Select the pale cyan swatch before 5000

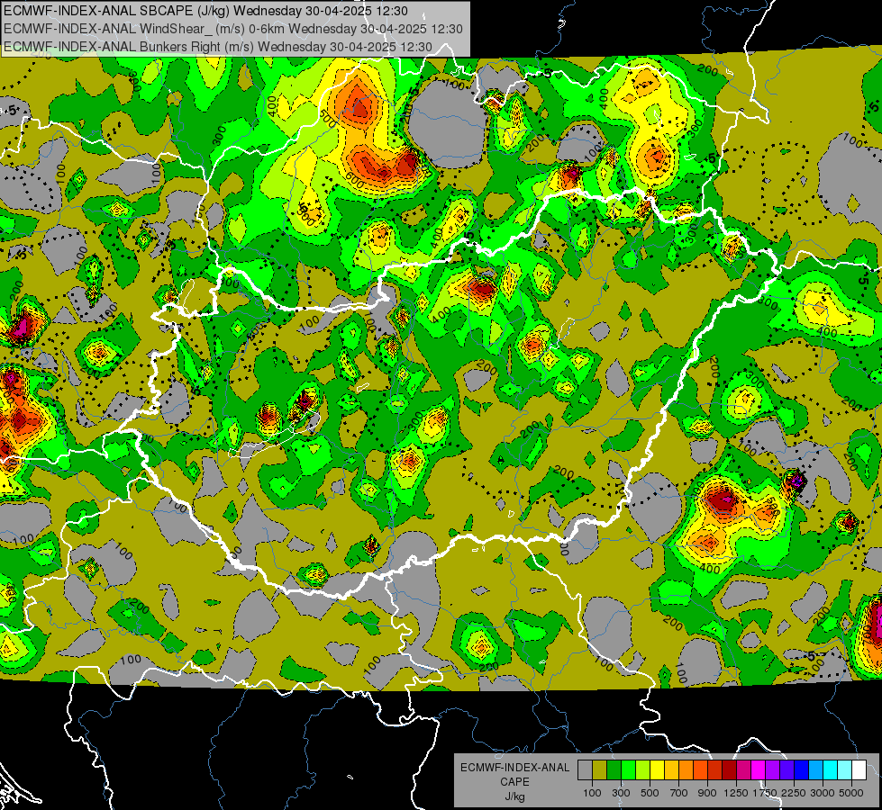[x=845, y=770]
